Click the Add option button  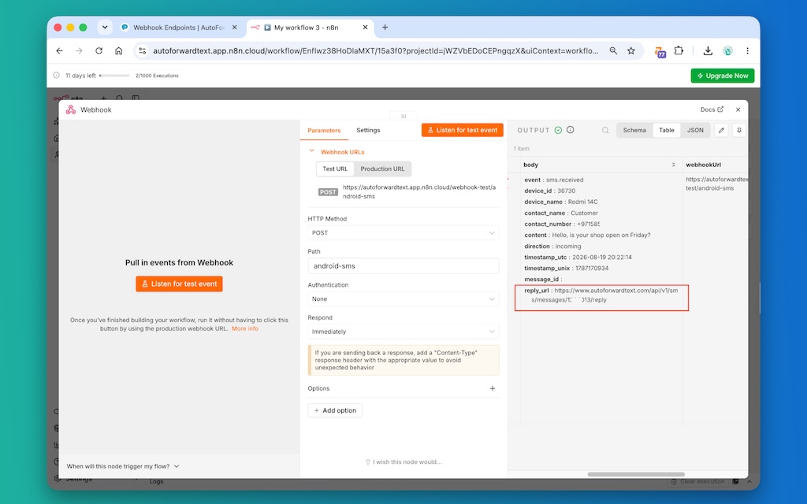tap(335, 410)
